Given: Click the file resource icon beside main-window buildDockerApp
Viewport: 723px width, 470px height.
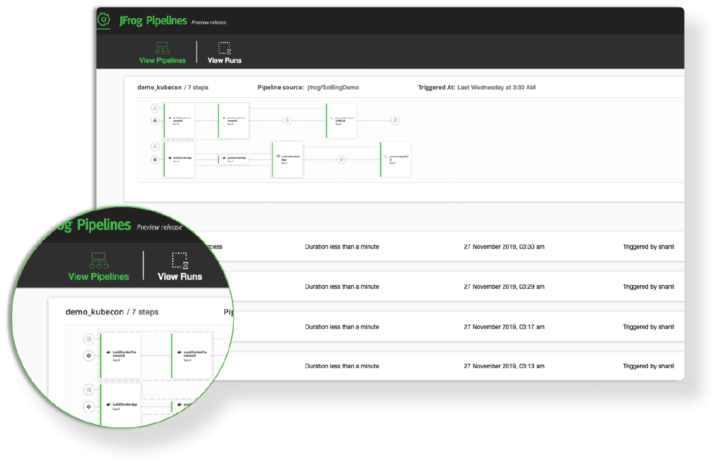Looking at the screenshot, I should coord(155,147).
